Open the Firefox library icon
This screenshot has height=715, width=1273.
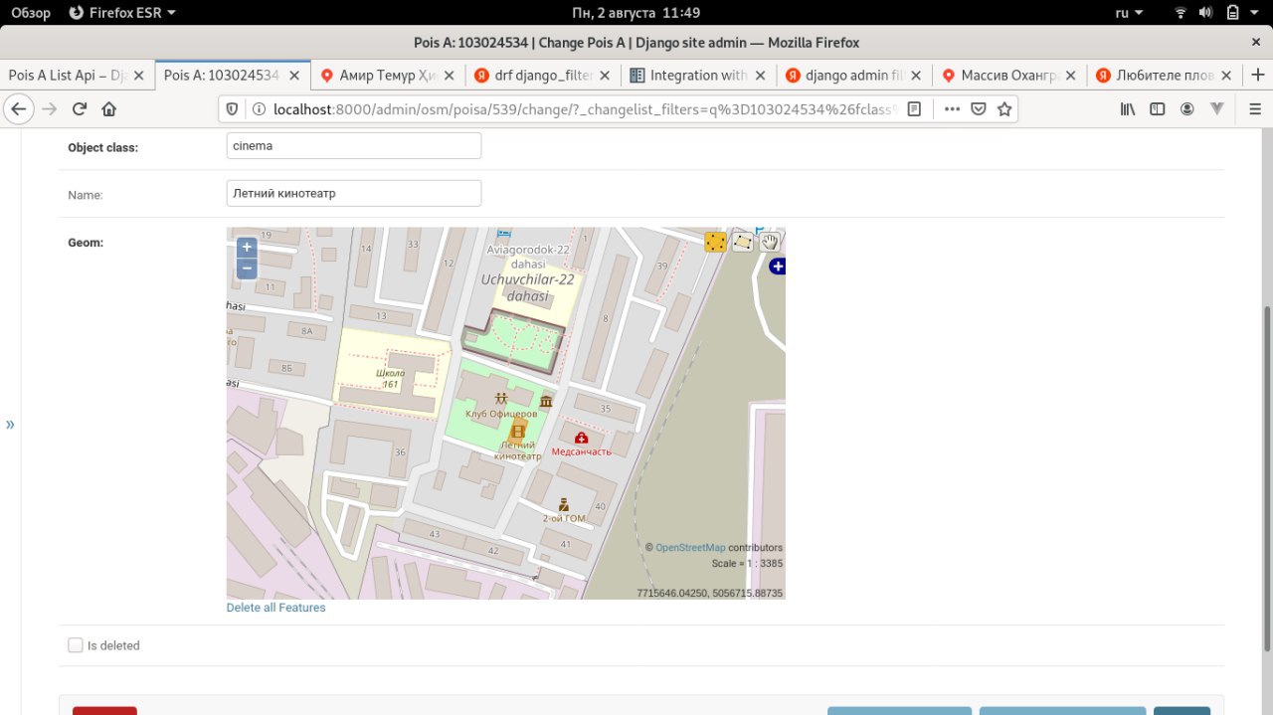(x=1128, y=108)
